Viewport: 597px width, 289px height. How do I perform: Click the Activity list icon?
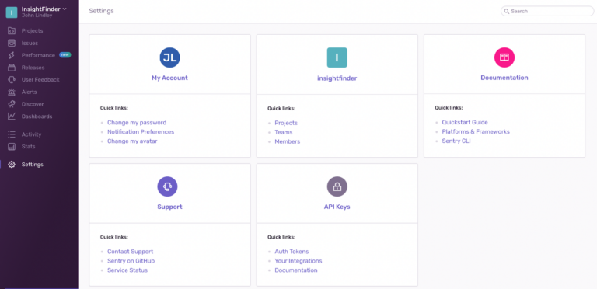12,134
